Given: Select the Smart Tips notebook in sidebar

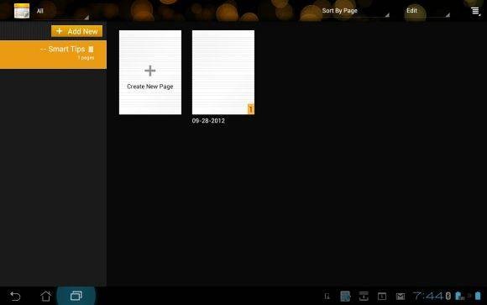Looking at the screenshot, I should point(53,55).
